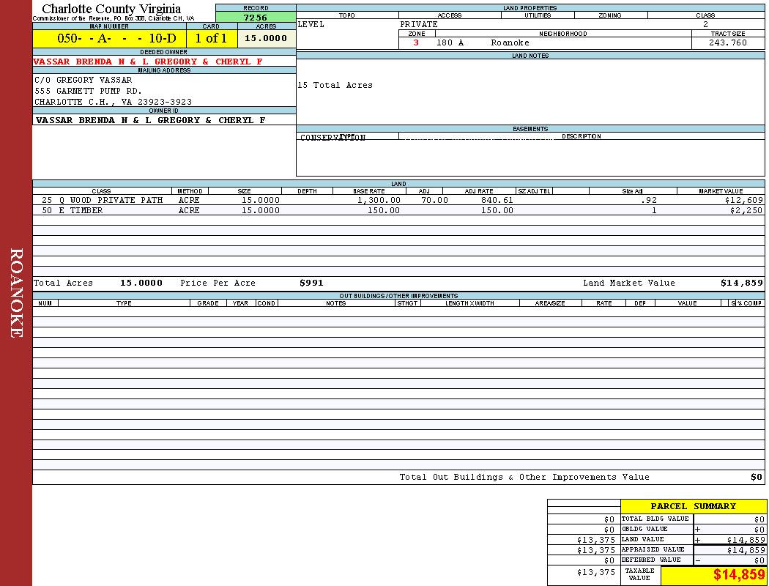Screen dimensions: 769x586
Task: Select the red zone number 3
Action: pos(416,42)
